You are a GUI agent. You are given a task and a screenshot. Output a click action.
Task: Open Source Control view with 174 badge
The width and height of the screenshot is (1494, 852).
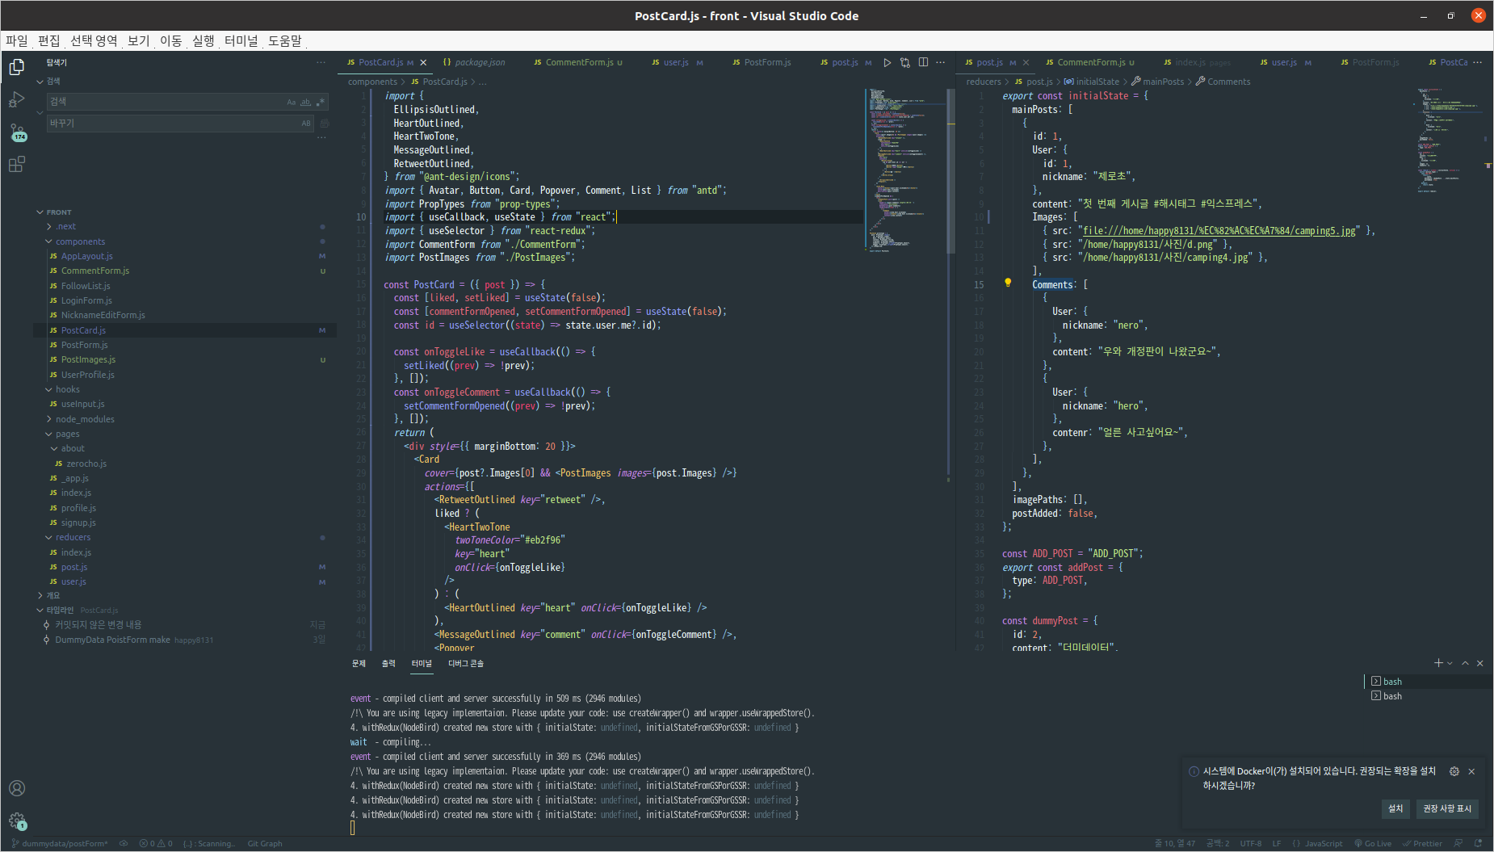tap(17, 132)
